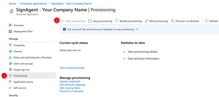This screenshot has height=97, width=219.
Task: Click the Restart provisioning circular arrow icon
Action: [x=117, y=21]
